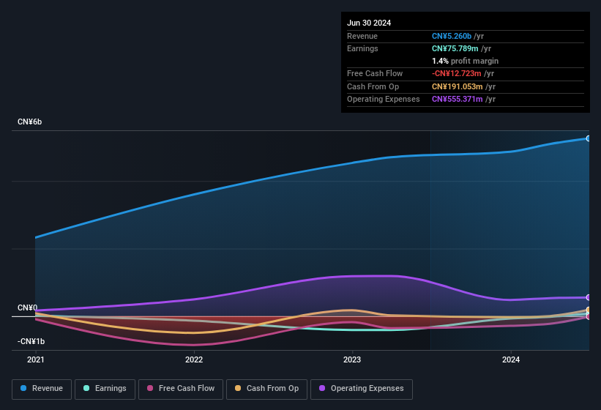
Task: Click the CN¥191.053m cash from op value
Action: click(x=458, y=86)
